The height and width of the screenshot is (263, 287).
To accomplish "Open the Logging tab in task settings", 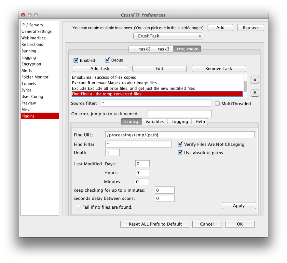I will [x=180, y=122].
